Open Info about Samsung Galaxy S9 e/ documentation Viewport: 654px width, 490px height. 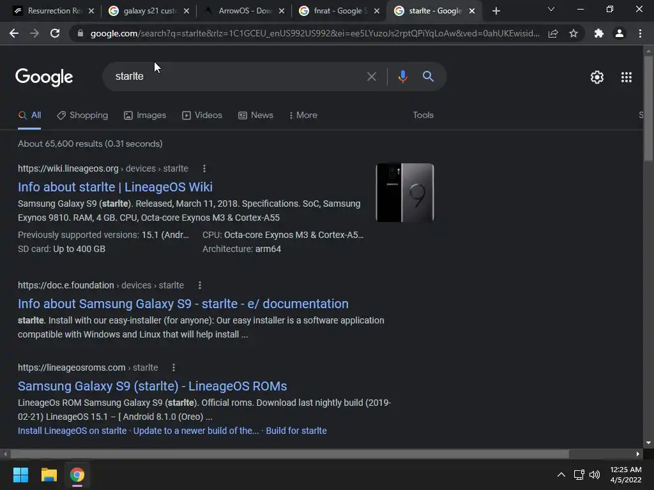tap(183, 304)
